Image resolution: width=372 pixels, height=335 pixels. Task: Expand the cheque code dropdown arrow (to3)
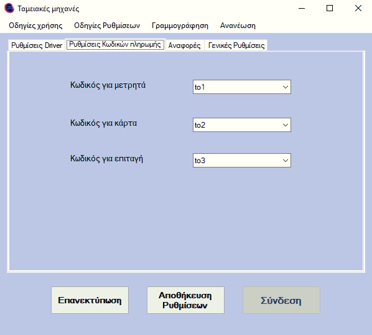[x=286, y=161]
